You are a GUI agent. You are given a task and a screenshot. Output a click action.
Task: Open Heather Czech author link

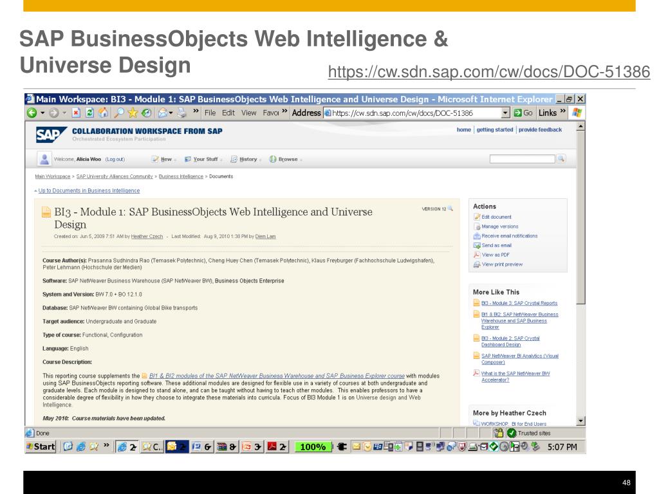(147, 237)
